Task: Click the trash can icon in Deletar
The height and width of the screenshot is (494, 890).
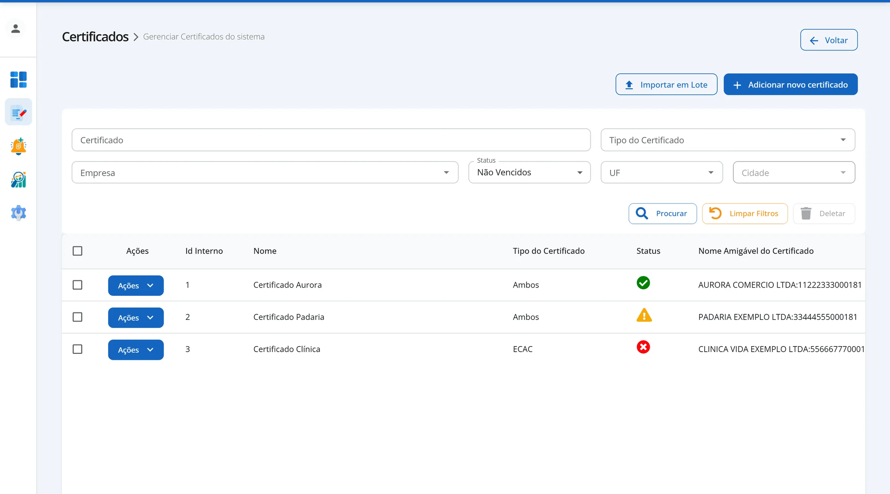Action: pos(806,213)
